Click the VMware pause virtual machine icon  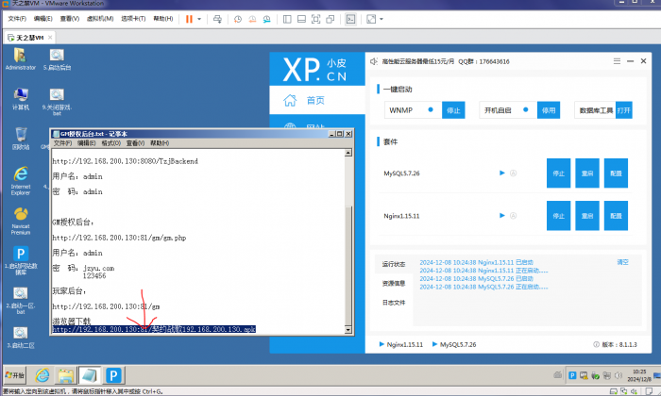click(x=188, y=18)
